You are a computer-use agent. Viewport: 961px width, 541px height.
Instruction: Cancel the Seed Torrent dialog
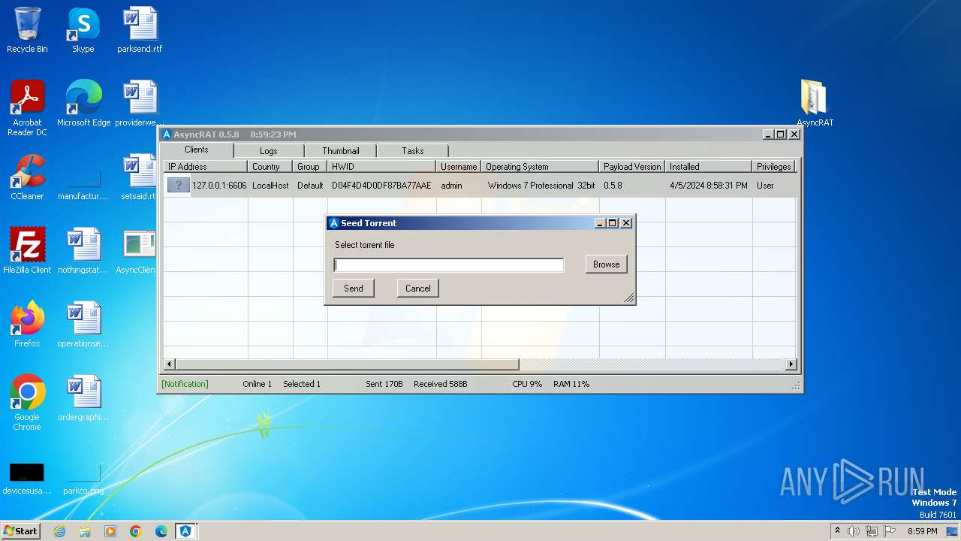[418, 289]
